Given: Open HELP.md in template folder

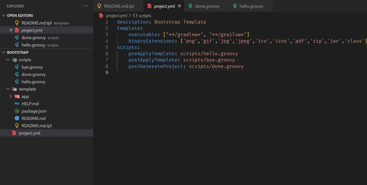Looking at the screenshot, I should pyautogui.click(x=46, y=104).
